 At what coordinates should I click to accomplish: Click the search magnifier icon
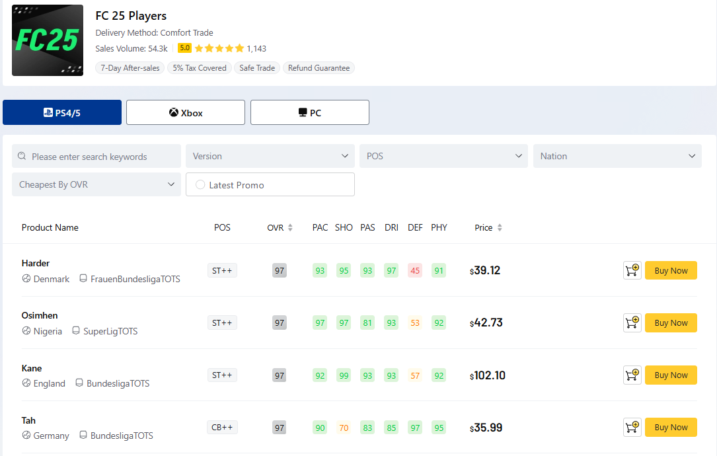(x=22, y=156)
